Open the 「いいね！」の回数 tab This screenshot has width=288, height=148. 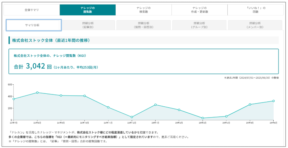(x=255, y=10)
